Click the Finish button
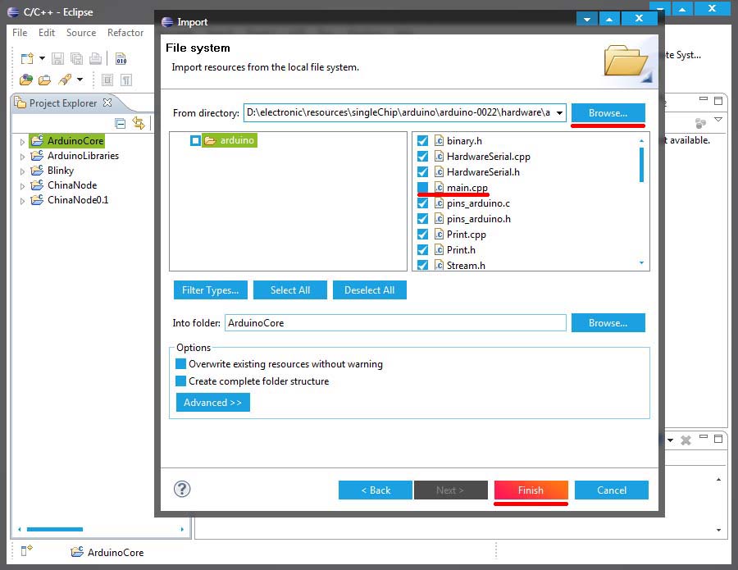This screenshot has height=570, width=738. (x=531, y=490)
